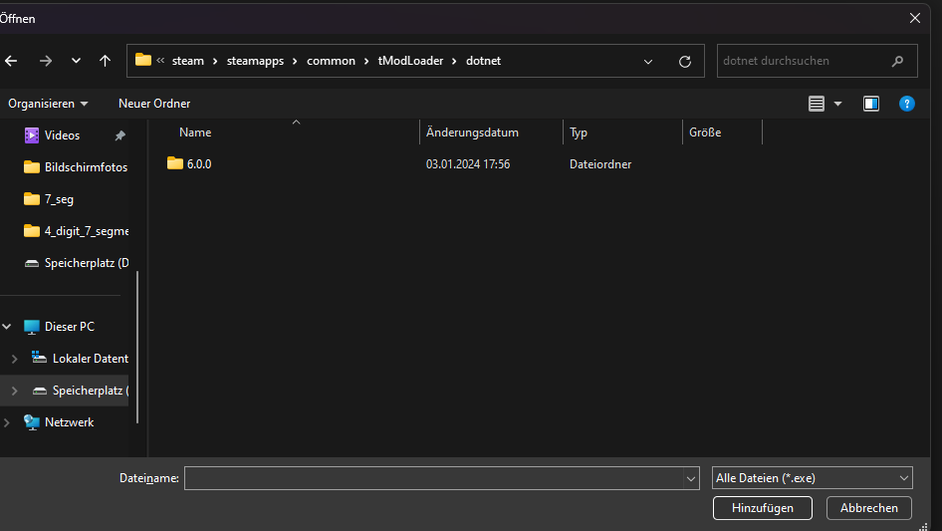The image size is (942, 531).
Task: Click the Dateiname input field
Action: pos(433,478)
